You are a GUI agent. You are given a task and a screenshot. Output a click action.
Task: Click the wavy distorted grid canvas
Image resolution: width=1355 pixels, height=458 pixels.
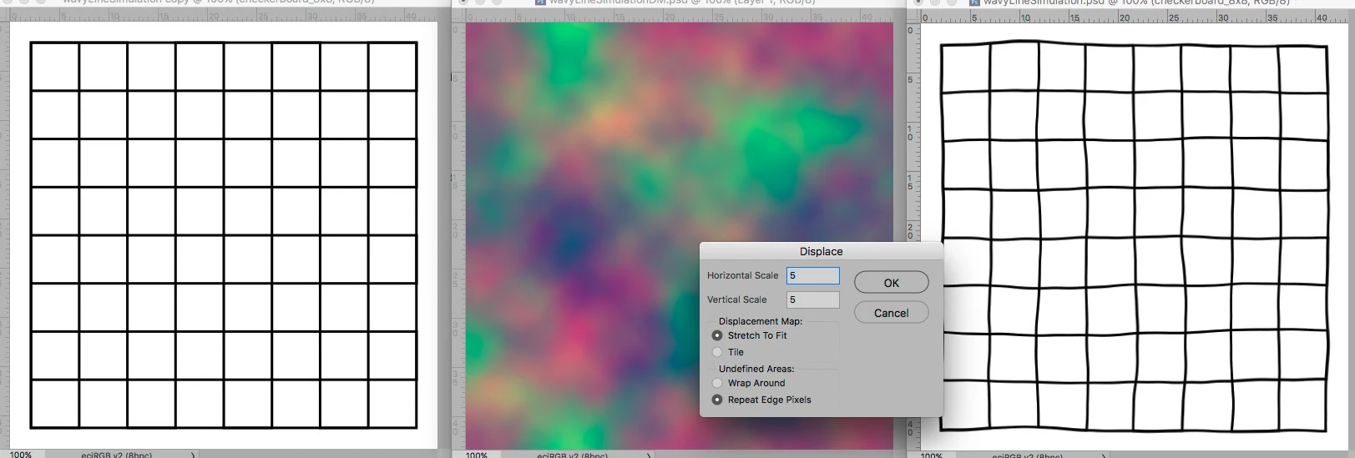point(1135,235)
